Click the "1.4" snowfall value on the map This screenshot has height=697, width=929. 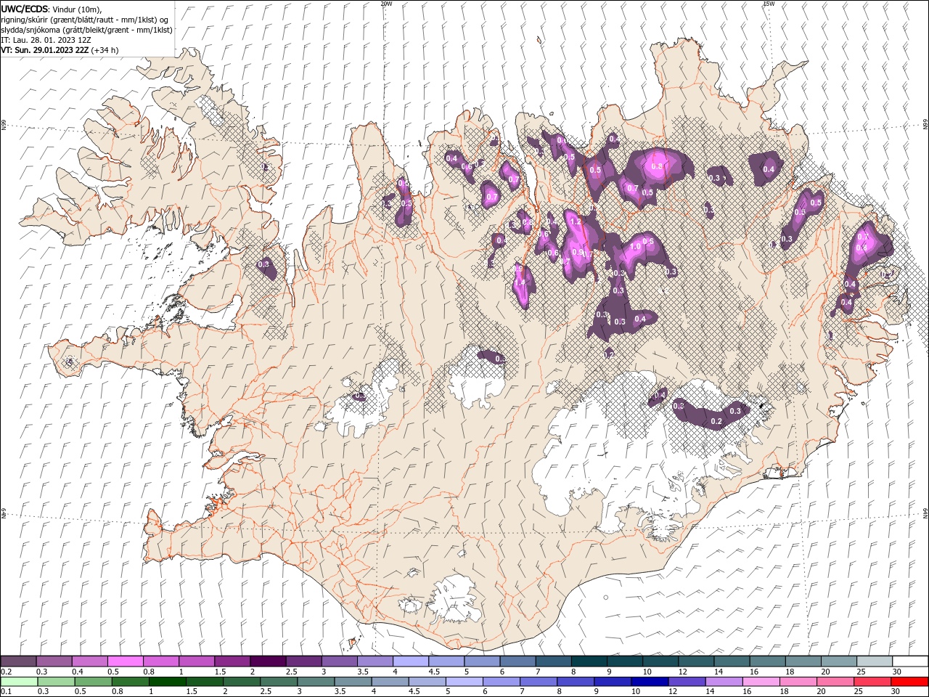519,282
